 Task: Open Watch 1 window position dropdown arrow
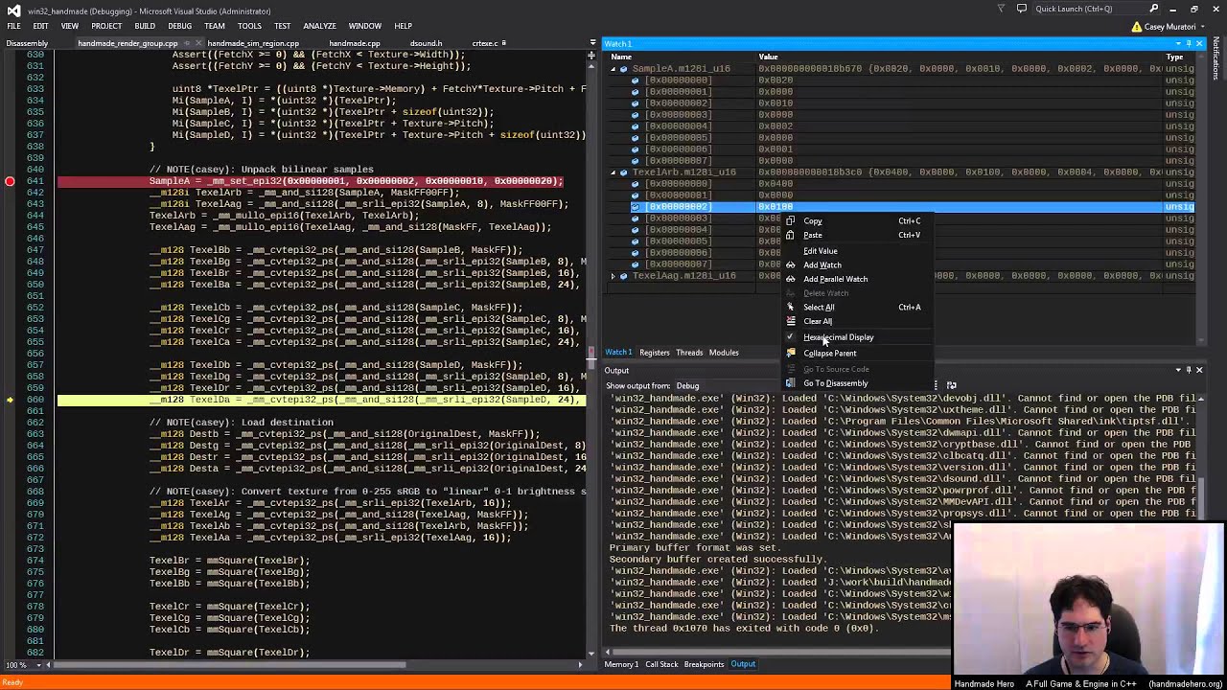1177,44
